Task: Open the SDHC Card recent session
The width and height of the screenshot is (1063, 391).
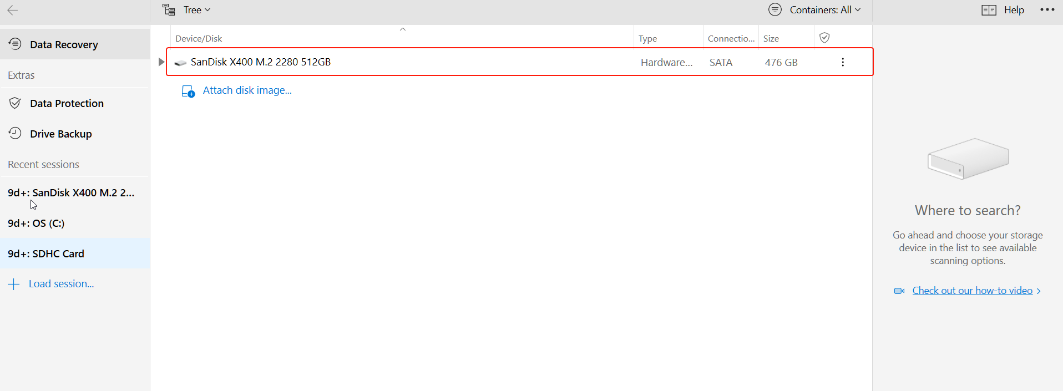Action: (46, 253)
